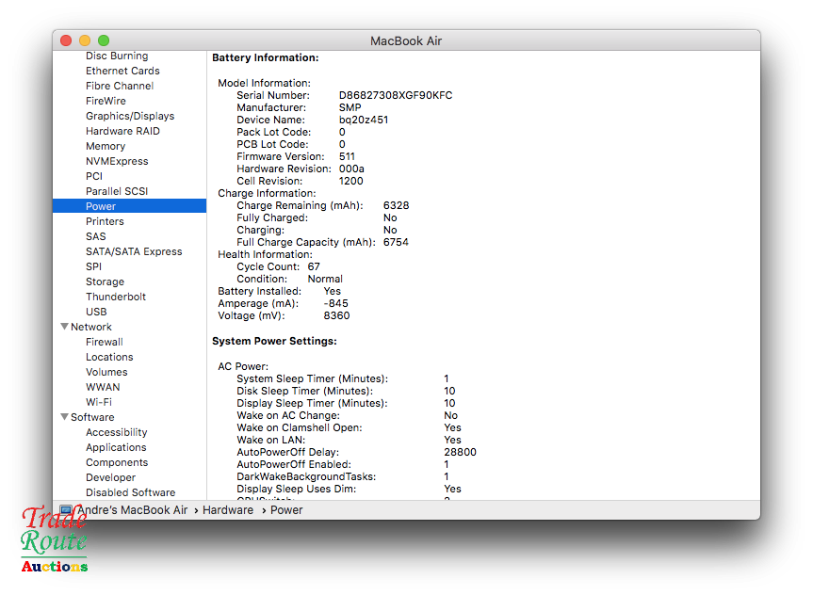This screenshot has width=813, height=595.
Task: Collapse the Software section triangle
Action: click(63, 417)
